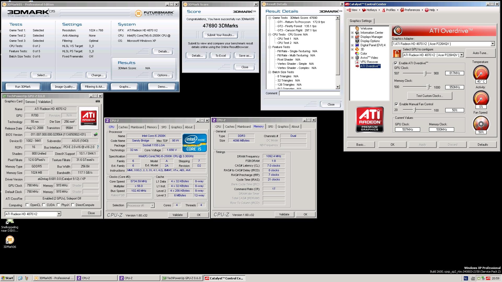Click the BIOS save chip icon
This screenshot has width=502, height=282.
pyautogui.click(x=96, y=134)
